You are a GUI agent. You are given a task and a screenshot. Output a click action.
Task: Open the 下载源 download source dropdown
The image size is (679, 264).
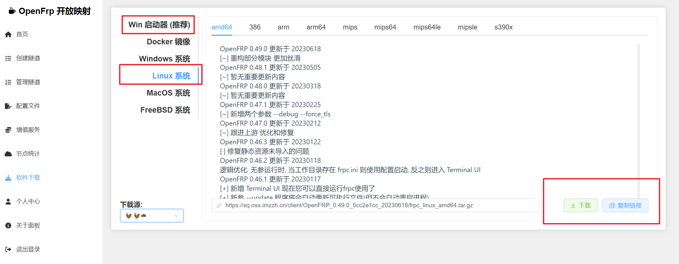pyautogui.click(x=152, y=216)
